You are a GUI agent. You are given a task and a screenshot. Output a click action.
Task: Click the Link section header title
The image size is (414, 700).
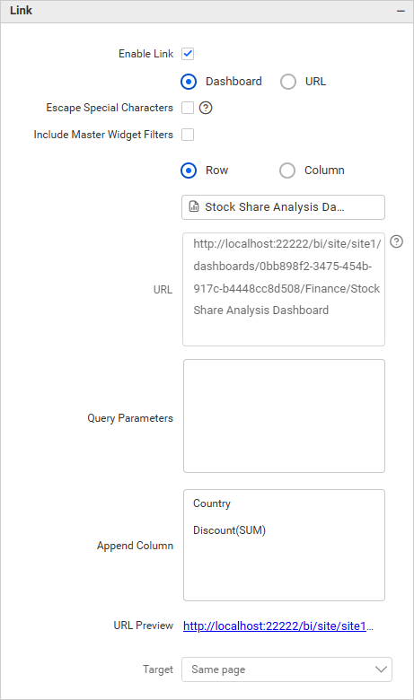pos(21,10)
